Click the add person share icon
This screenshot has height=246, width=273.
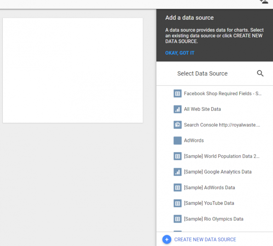coord(264,2)
